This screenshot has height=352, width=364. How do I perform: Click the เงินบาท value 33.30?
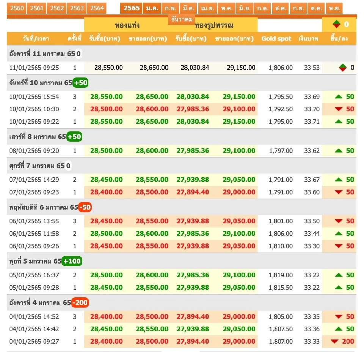click(x=312, y=246)
